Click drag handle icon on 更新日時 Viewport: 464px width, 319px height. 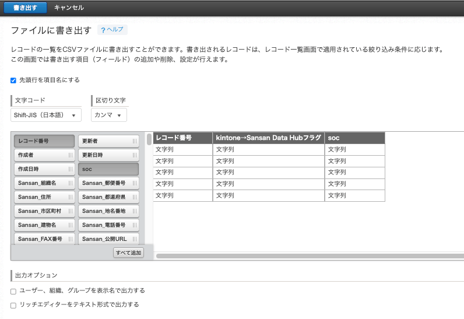[135, 155]
